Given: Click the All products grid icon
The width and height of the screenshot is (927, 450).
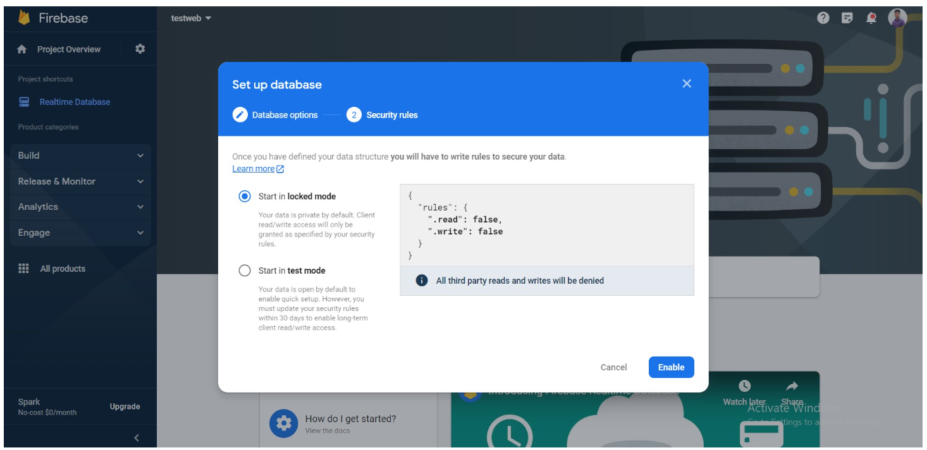Looking at the screenshot, I should click(x=24, y=269).
